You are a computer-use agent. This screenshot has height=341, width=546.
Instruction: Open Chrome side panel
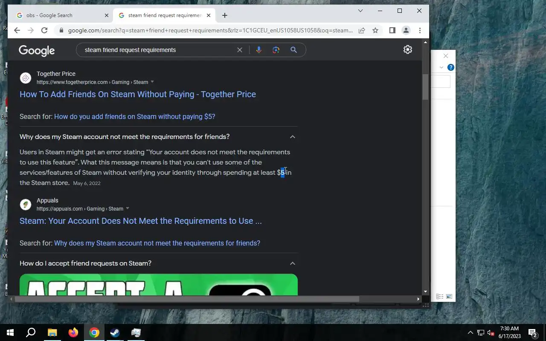tap(392, 30)
